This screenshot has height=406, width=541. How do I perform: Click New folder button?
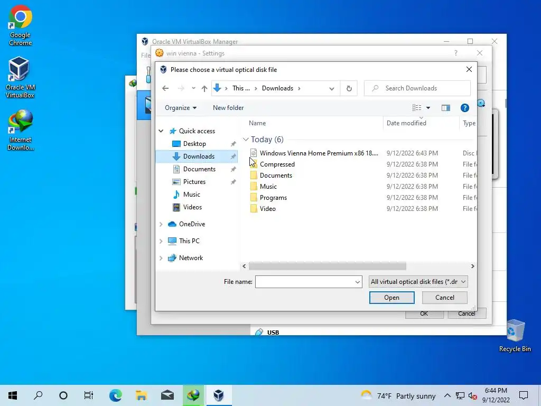pos(228,108)
